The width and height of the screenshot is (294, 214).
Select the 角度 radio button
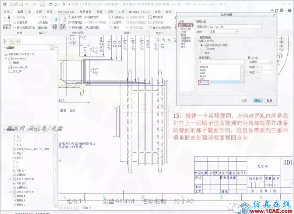(x=202, y=53)
